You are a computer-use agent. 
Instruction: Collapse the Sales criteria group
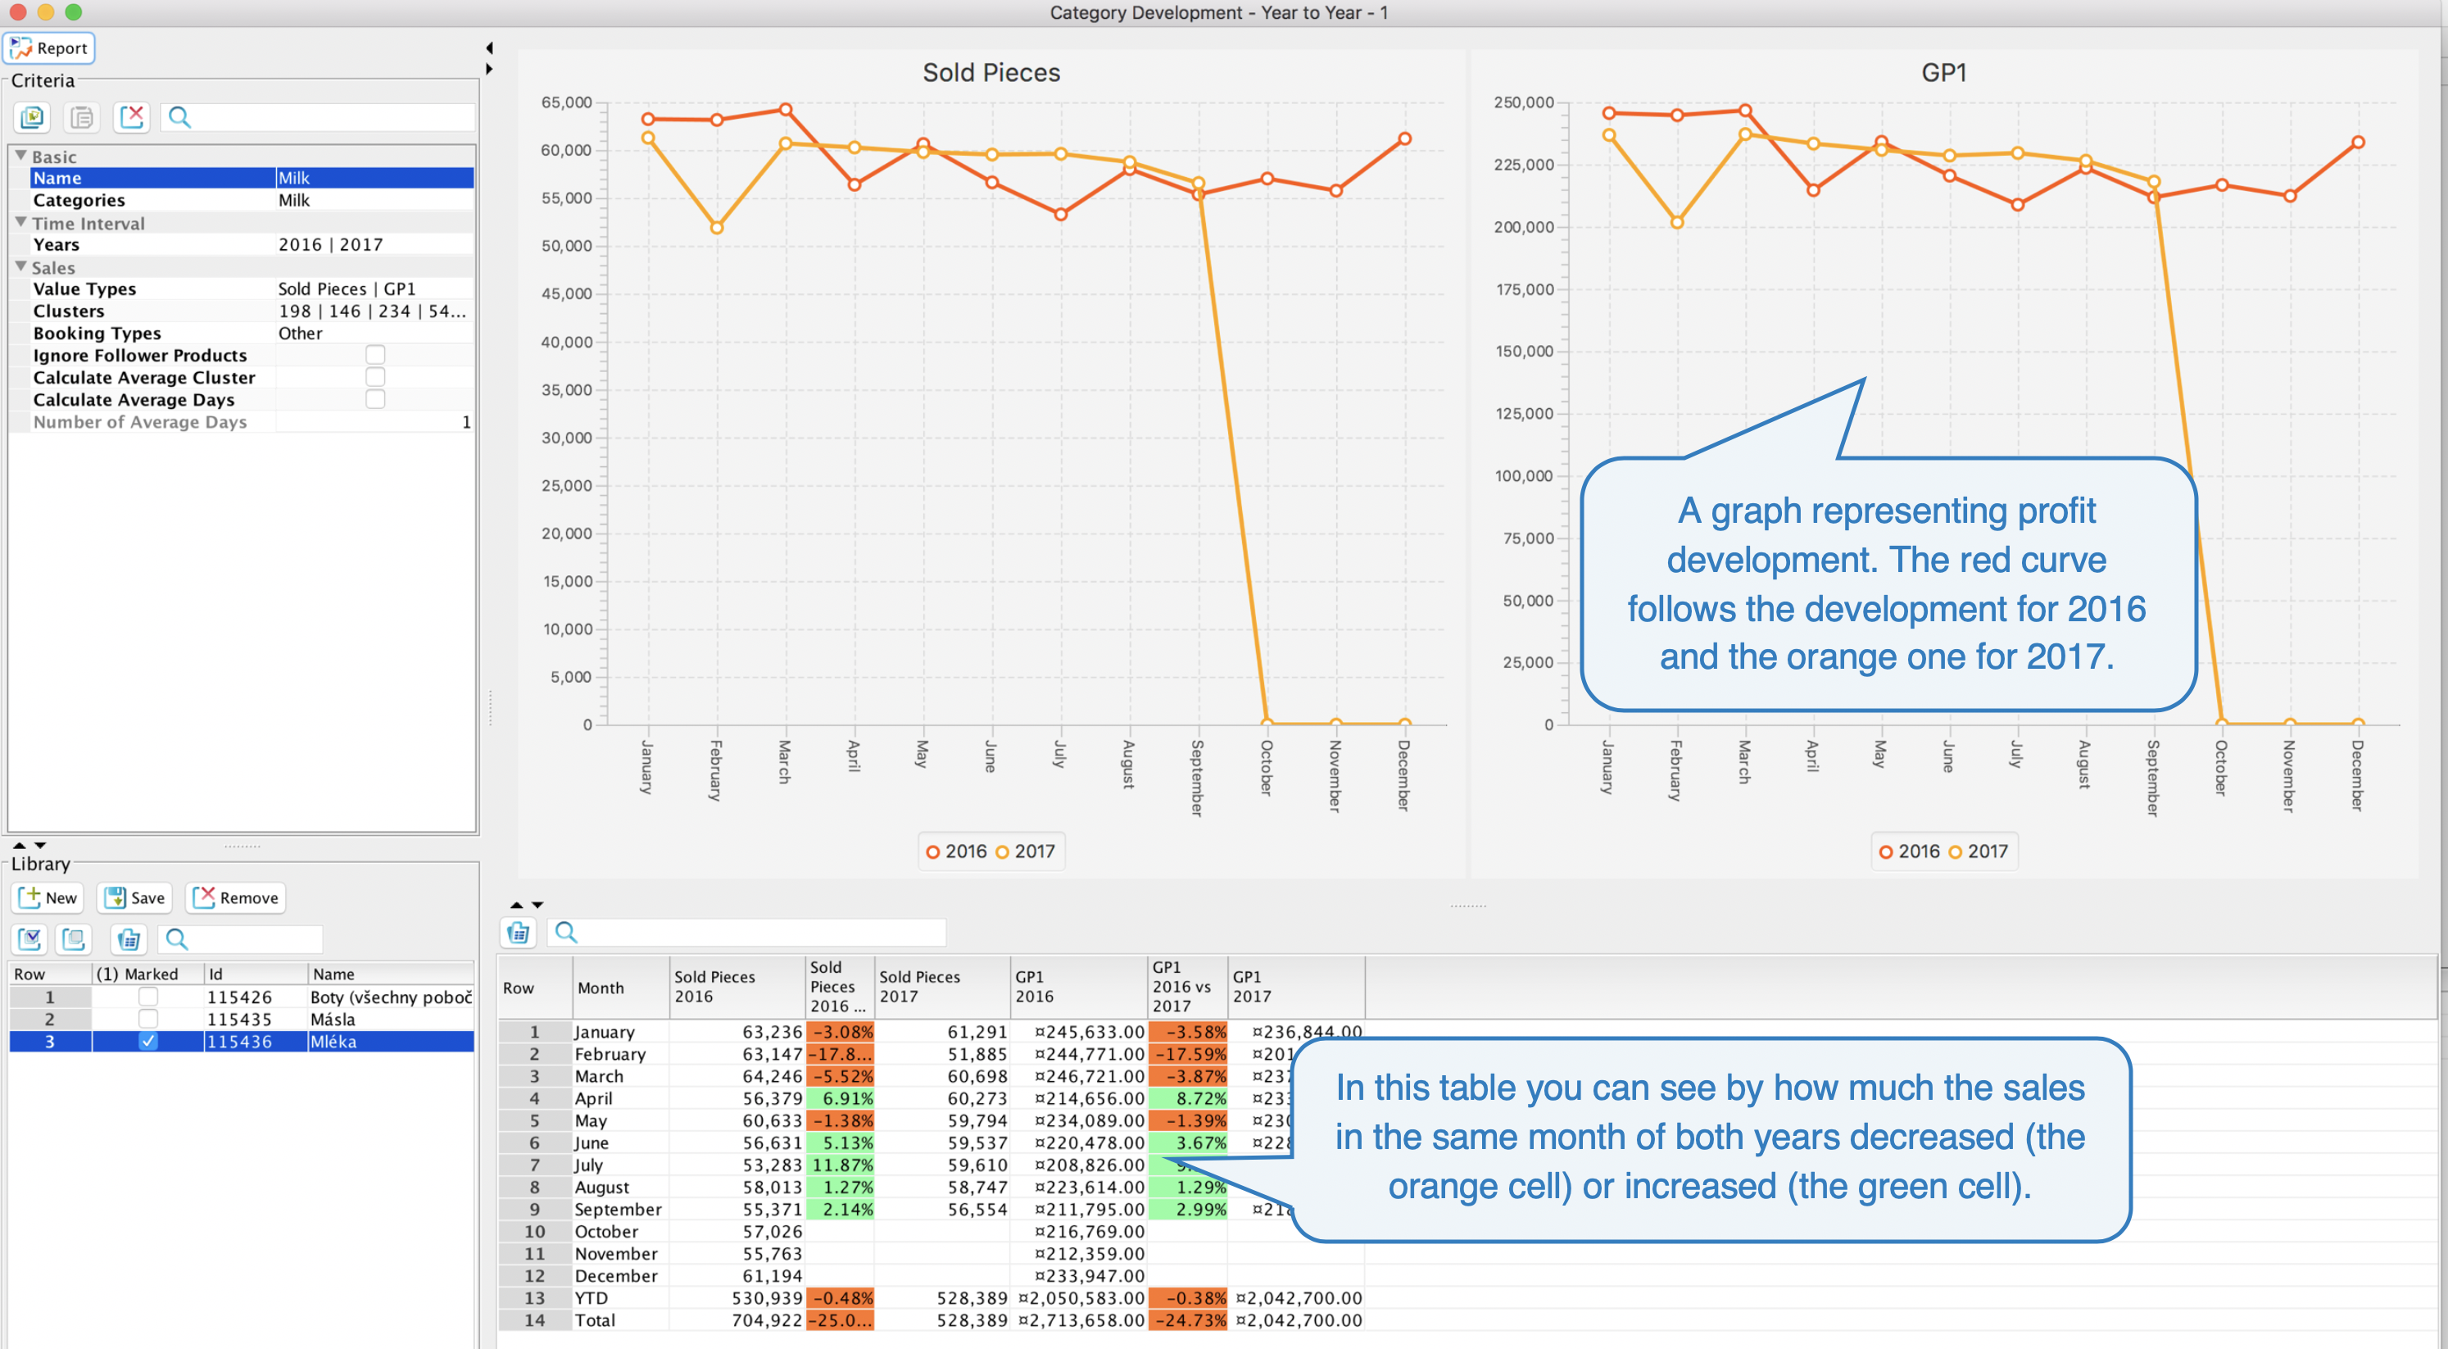click(x=21, y=267)
